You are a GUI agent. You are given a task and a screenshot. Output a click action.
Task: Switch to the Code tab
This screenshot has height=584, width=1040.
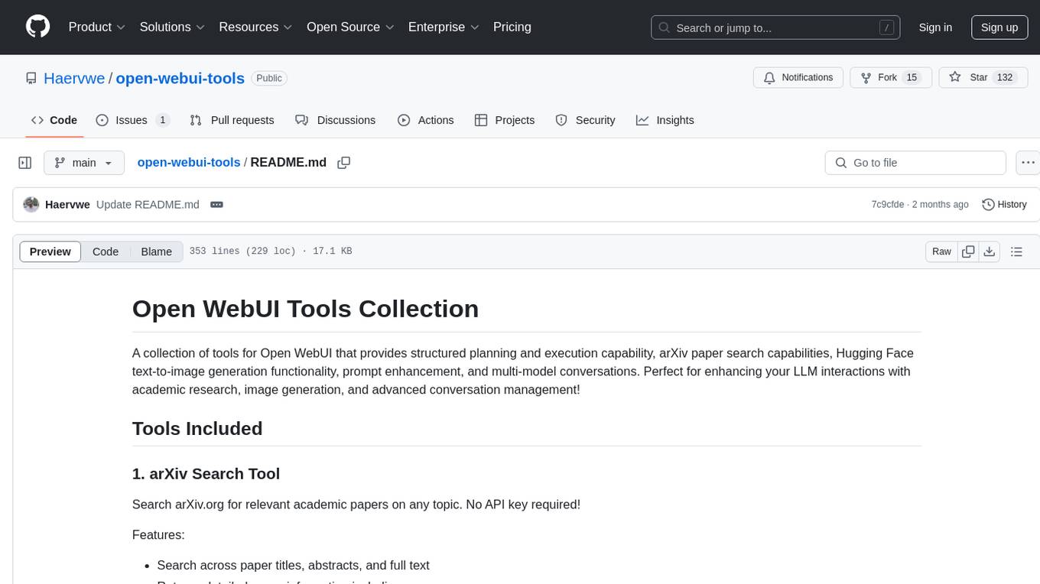tap(54, 120)
